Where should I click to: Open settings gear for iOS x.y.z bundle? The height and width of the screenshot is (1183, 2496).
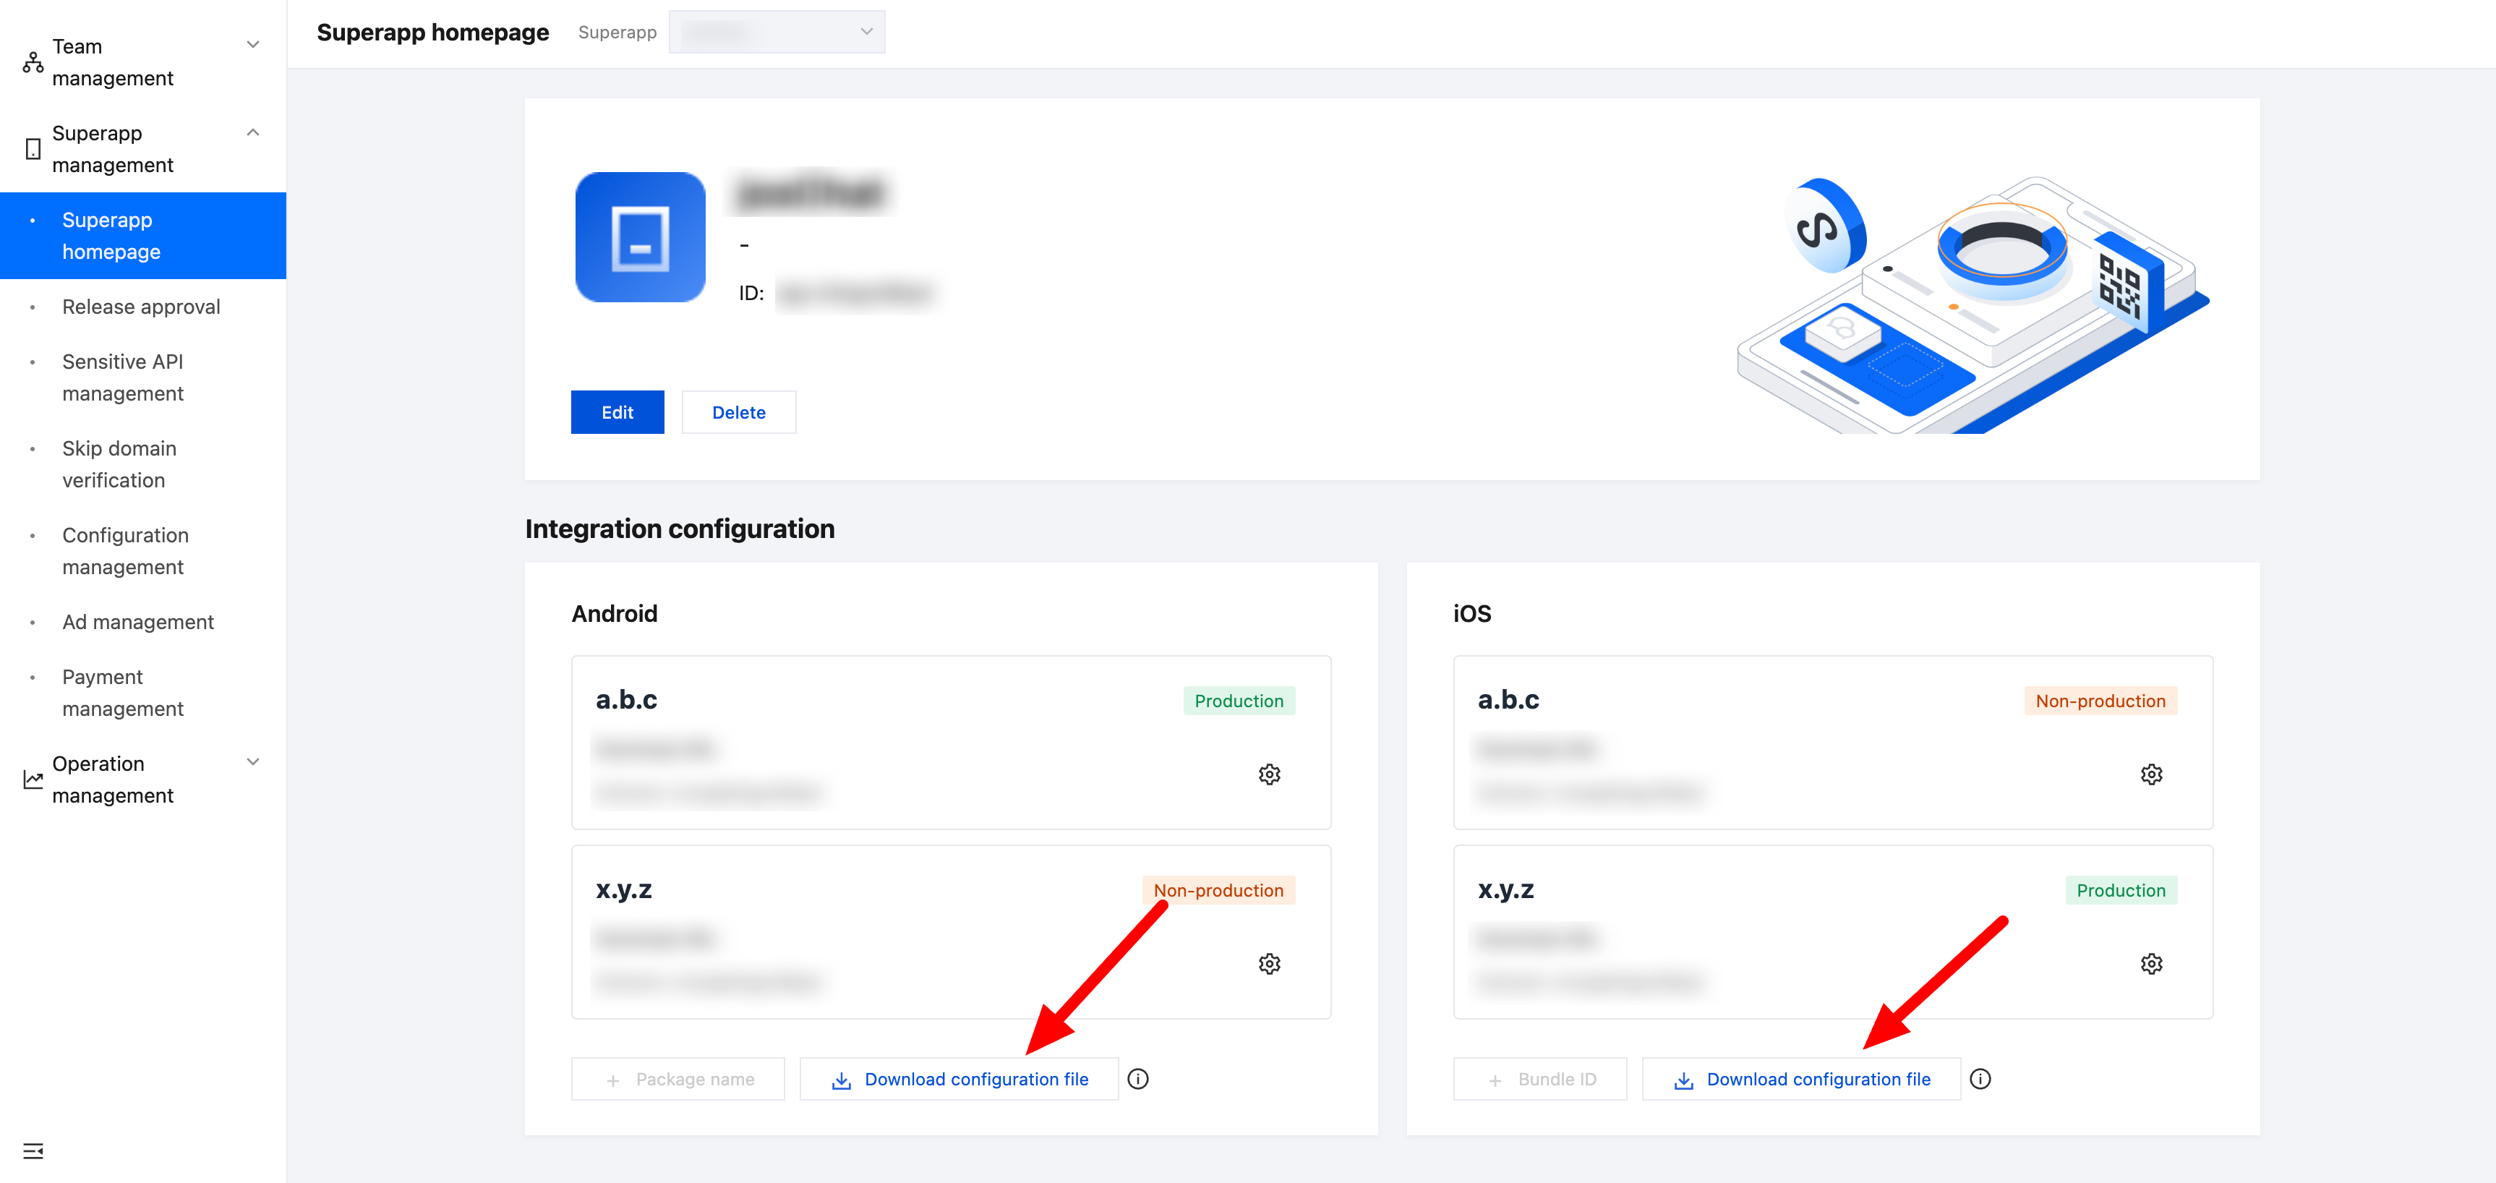point(2150,963)
